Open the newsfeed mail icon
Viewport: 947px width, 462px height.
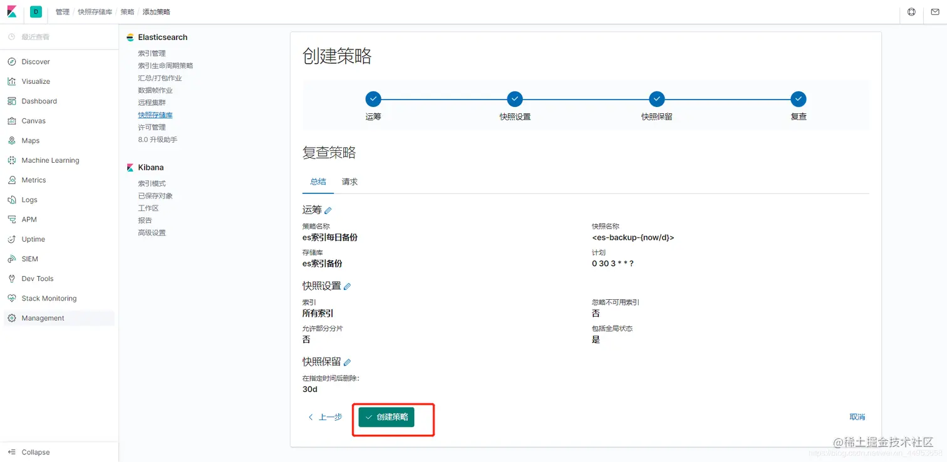(935, 12)
